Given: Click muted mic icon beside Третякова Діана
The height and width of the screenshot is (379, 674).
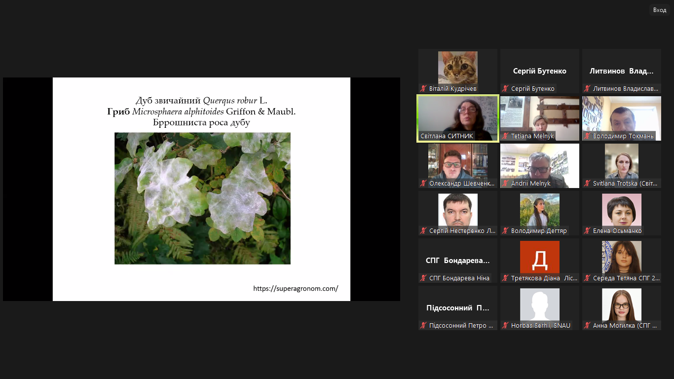Looking at the screenshot, I should (505, 278).
